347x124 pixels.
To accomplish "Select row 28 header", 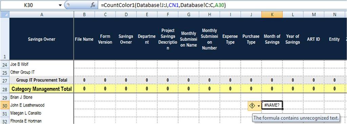I will (x=5, y=89).
